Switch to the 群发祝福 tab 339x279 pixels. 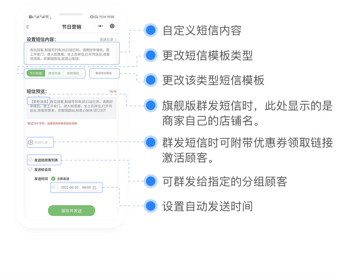(x=54, y=73)
